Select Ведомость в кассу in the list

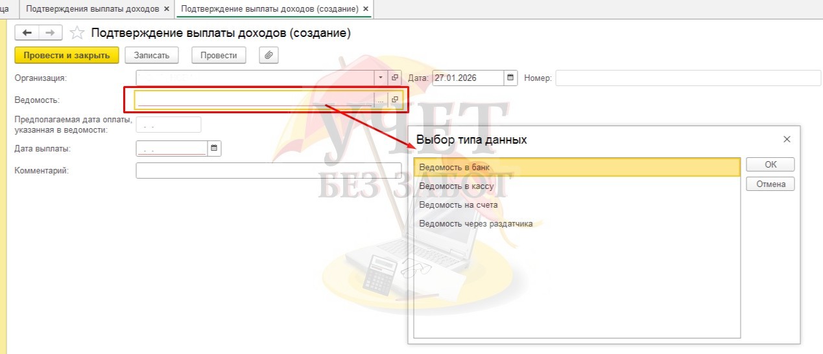tap(577, 186)
